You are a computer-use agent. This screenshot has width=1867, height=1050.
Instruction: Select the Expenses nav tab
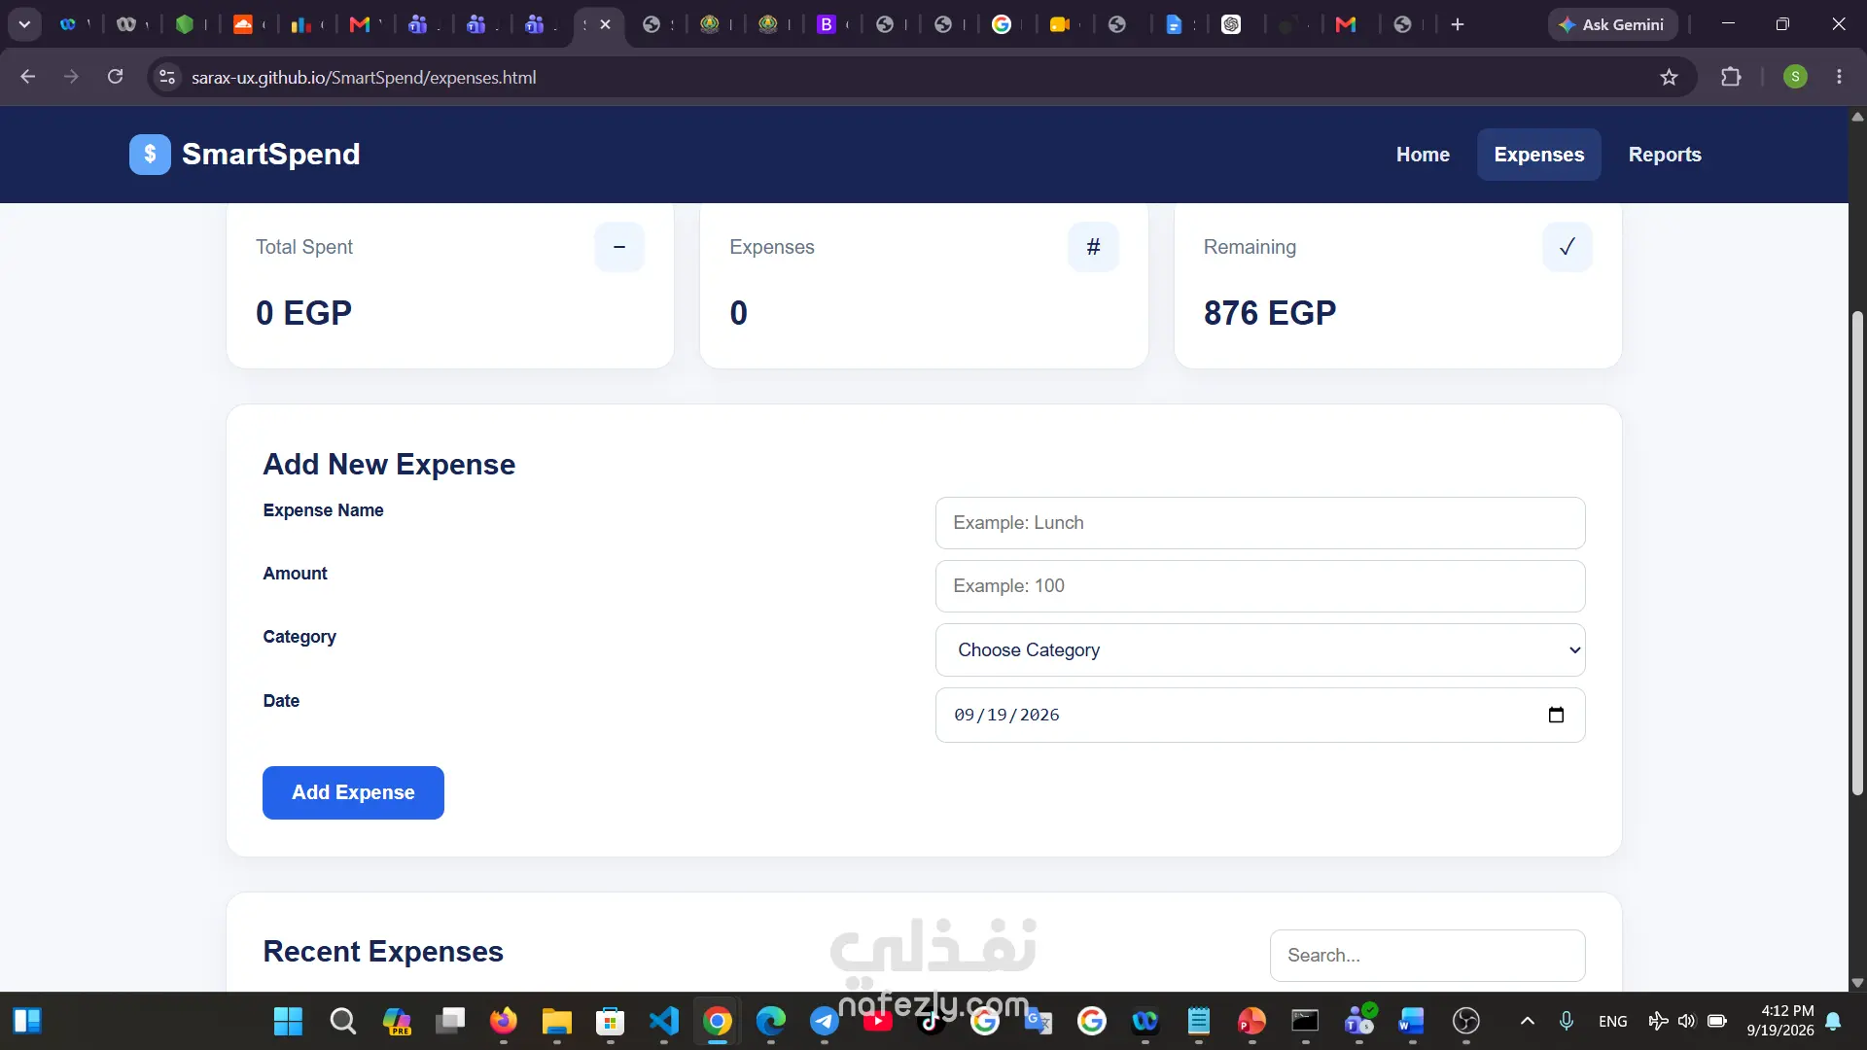click(x=1538, y=155)
